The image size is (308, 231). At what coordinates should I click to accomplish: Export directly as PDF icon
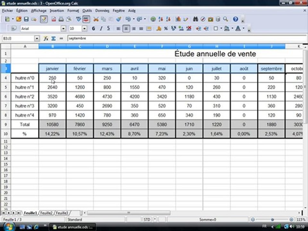click(54, 19)
